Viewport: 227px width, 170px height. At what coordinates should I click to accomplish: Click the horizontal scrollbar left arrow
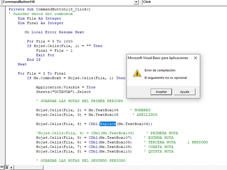point(11,167)
